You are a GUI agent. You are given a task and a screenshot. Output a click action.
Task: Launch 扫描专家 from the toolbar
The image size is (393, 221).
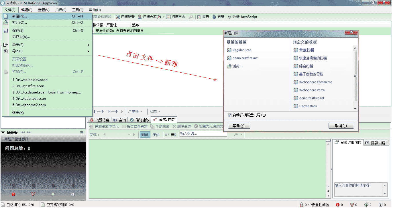[149, 17]
